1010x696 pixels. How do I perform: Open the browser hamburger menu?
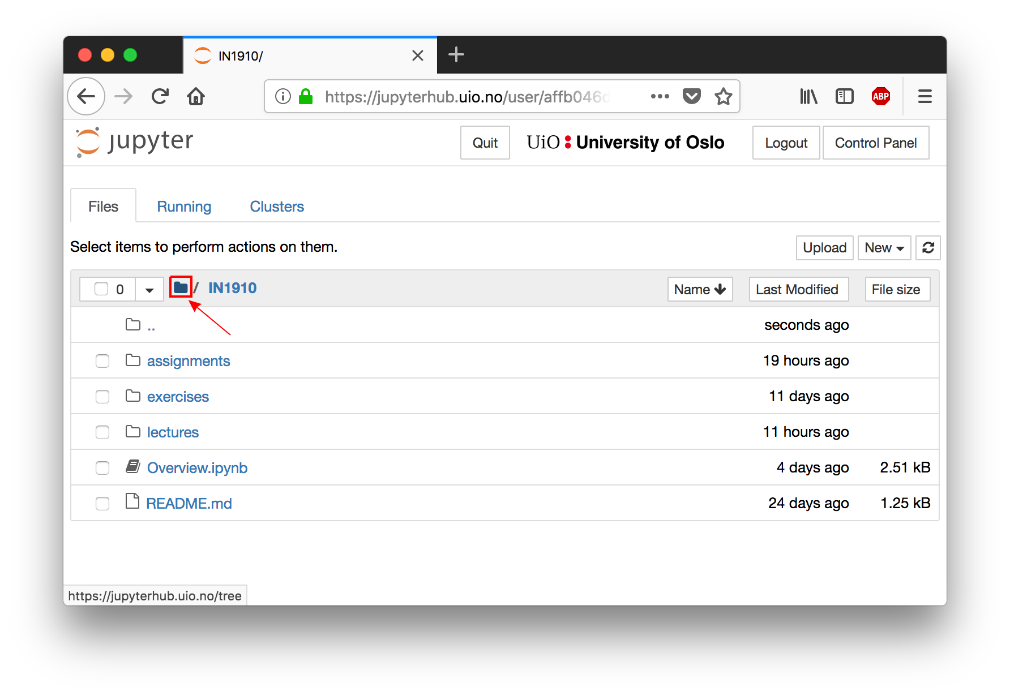pyautogui.click(x=925, y=96)
